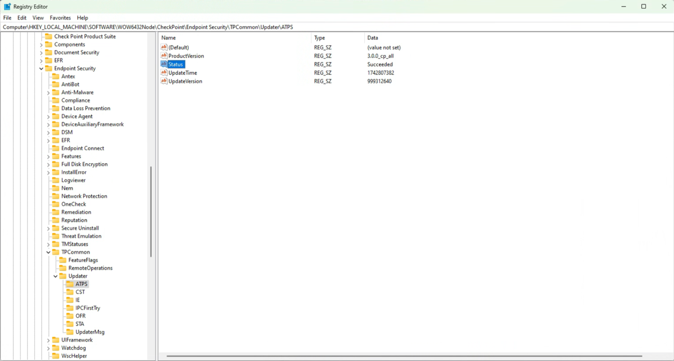Collapse the Endpoint Security key
The width and height of the screenshot is (674, 361).
pos(41,69)
